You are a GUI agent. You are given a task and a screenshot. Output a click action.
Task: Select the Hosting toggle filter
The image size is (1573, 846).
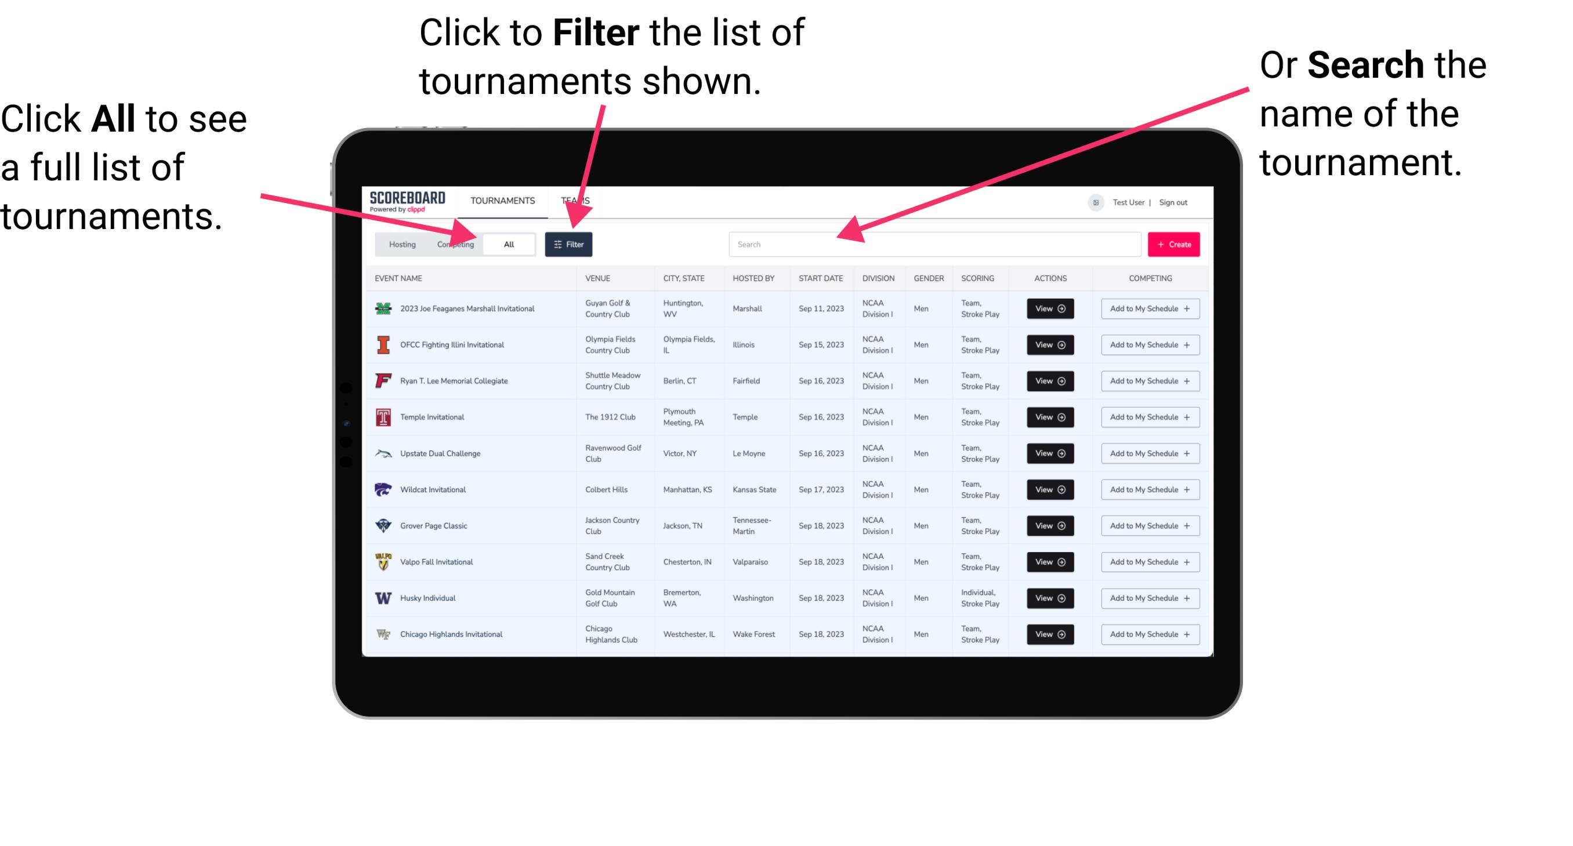(399, 244)
